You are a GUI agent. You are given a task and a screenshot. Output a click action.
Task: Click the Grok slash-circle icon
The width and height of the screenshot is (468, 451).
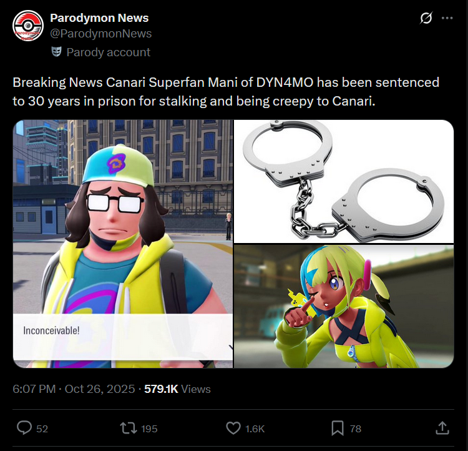pyautogui.click(x=426, y=18)
